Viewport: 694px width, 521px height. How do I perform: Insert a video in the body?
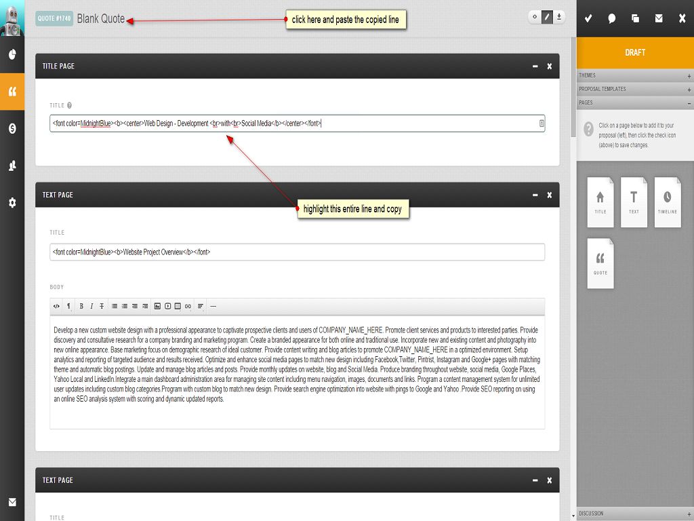(x=168, y=306)
